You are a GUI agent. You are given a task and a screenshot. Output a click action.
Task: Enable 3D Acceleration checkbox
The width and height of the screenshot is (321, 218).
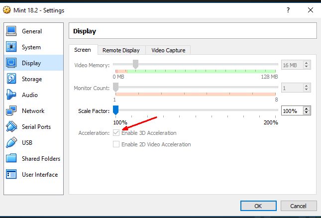click(x=116, y=133)
